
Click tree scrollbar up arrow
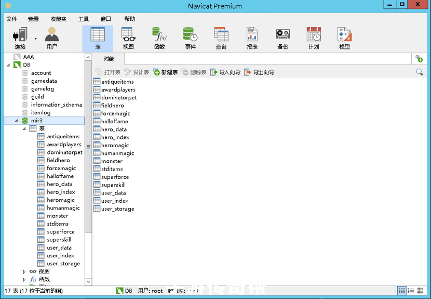(88, 57)
